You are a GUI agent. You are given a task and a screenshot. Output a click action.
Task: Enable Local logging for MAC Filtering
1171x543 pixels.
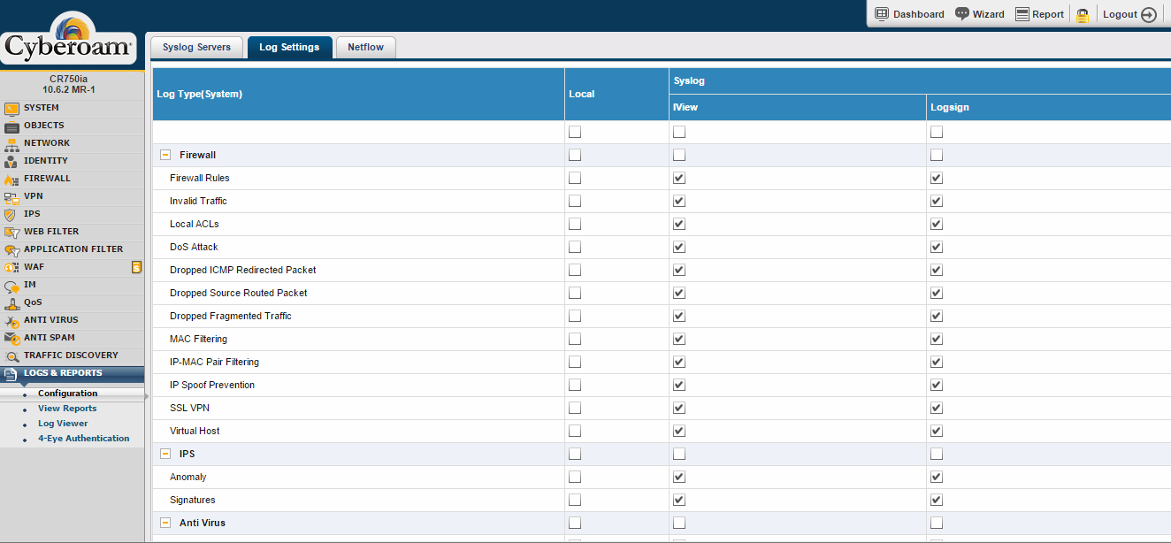click(x=575, y=339)
